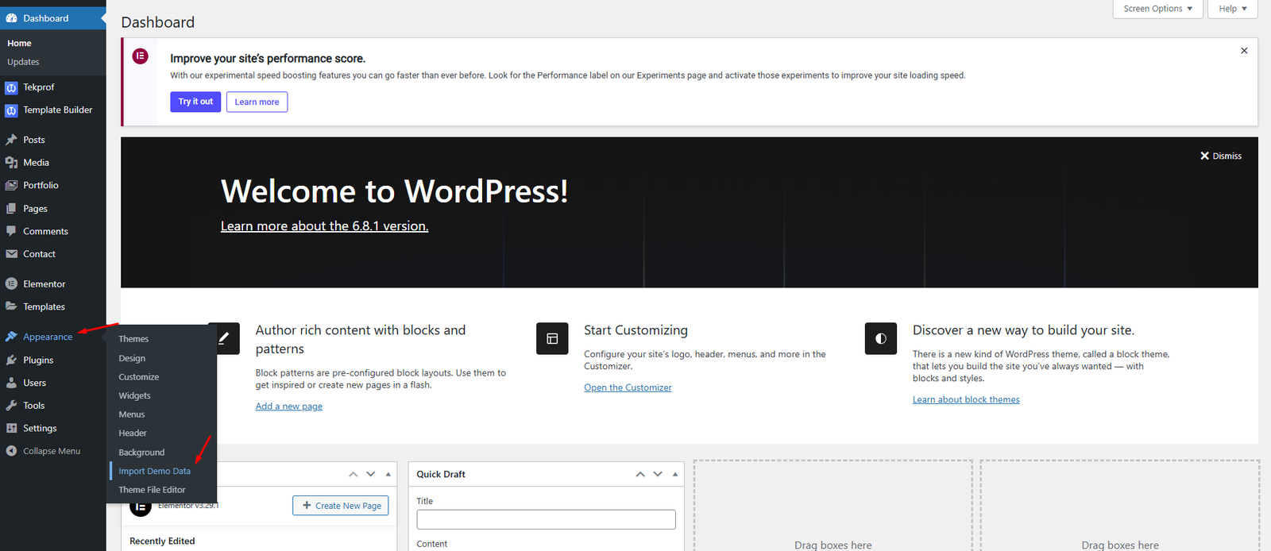Select Home in the Dashboard submenu
The height and width of the screenshot is (551, 1271).
[20, 44]
